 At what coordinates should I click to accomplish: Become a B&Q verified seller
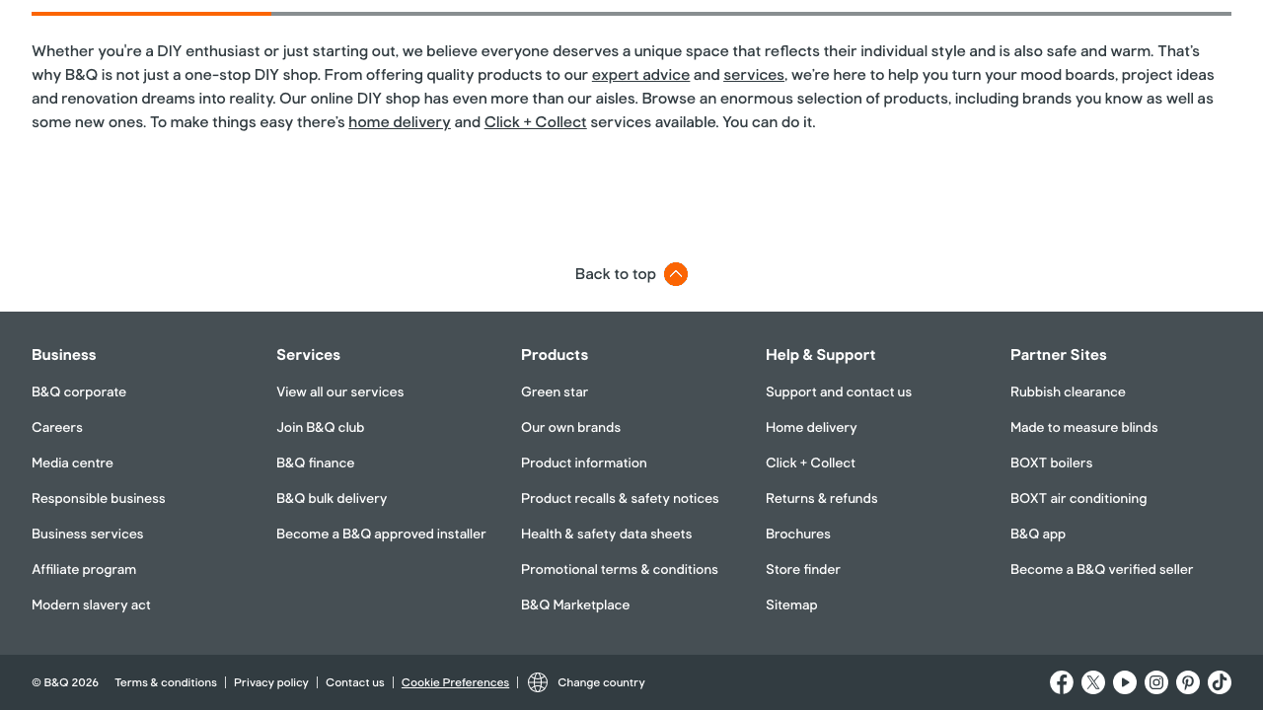coord(1102,570)
